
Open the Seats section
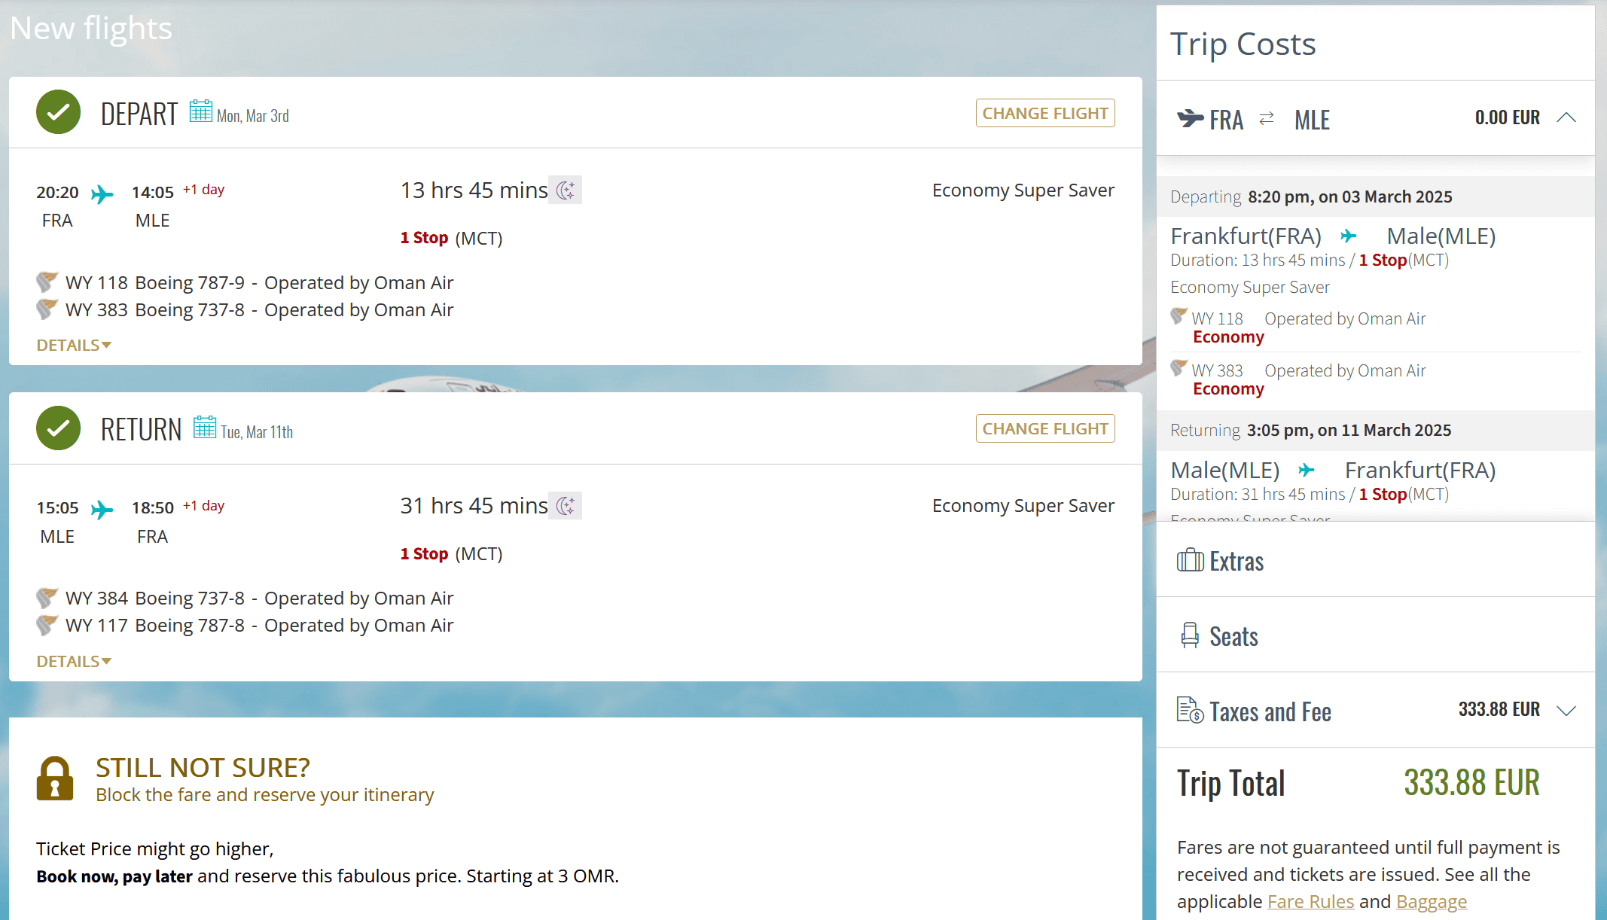pos(1233,637)
